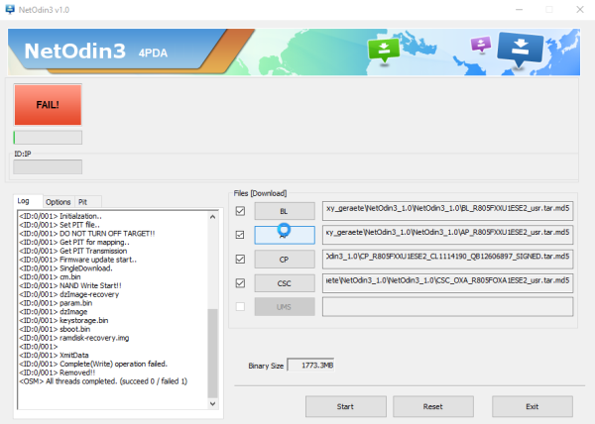Toggle the BL file checkbox

[x=240, y=211]
